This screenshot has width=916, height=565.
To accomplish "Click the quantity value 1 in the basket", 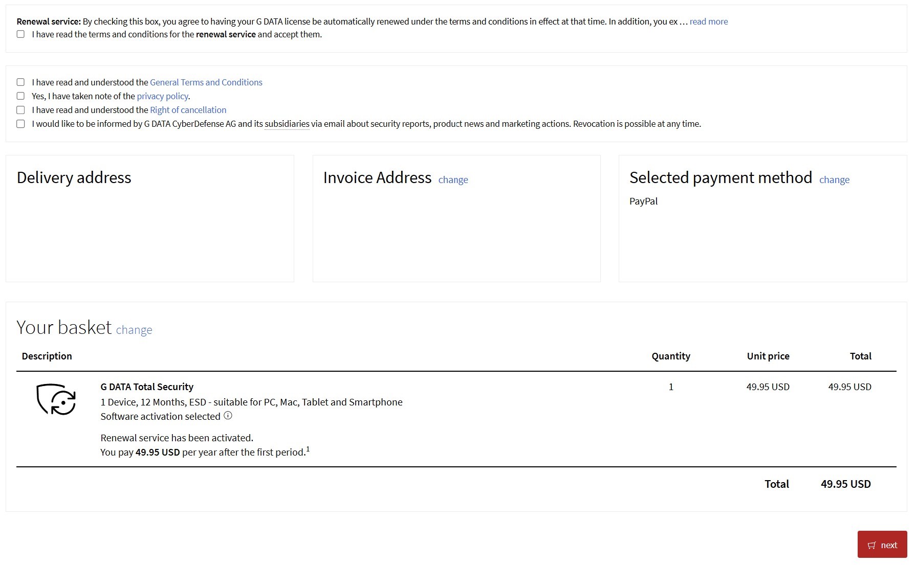I will pyautogui.click(x=671, y=387).
